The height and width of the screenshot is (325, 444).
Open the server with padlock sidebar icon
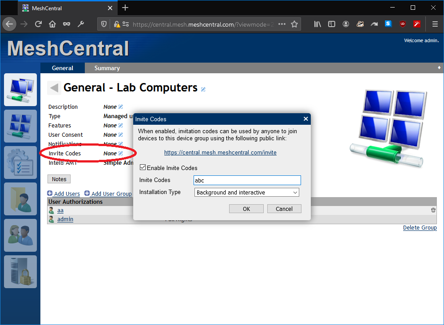pos(20,272)
